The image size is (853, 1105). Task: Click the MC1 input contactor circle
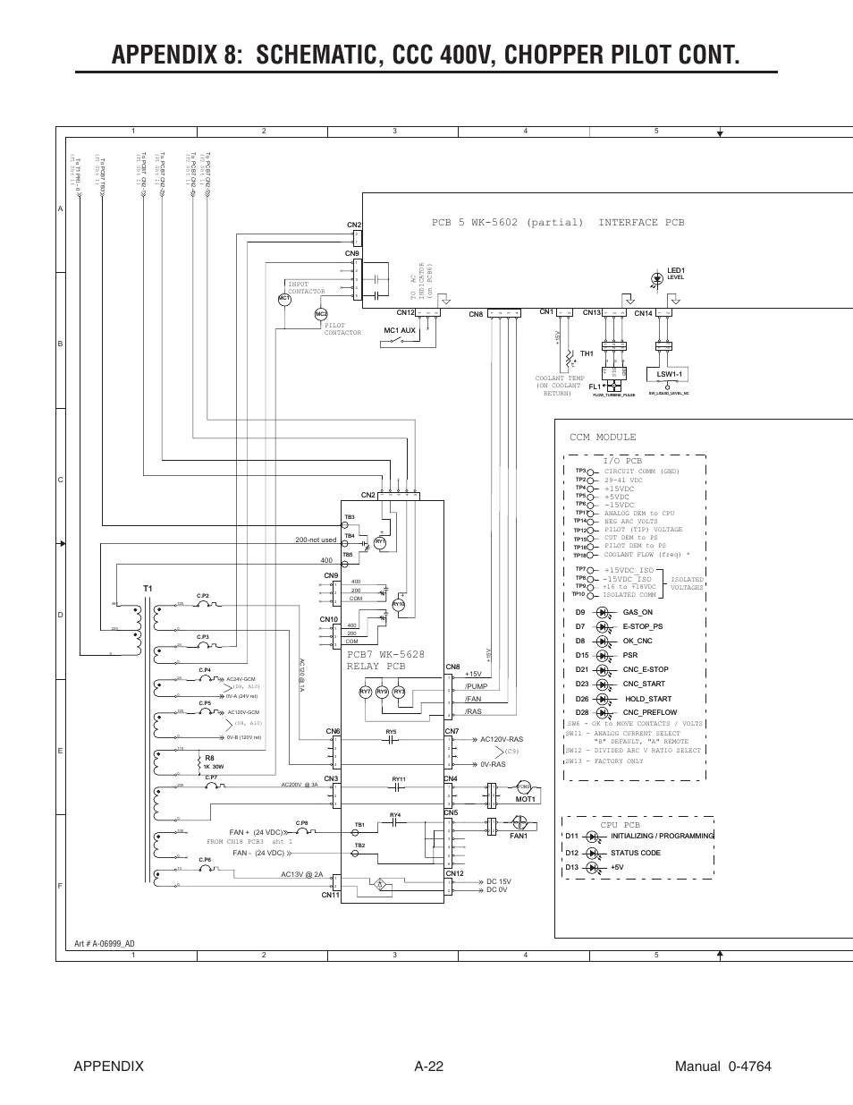(x=284, y=299)
